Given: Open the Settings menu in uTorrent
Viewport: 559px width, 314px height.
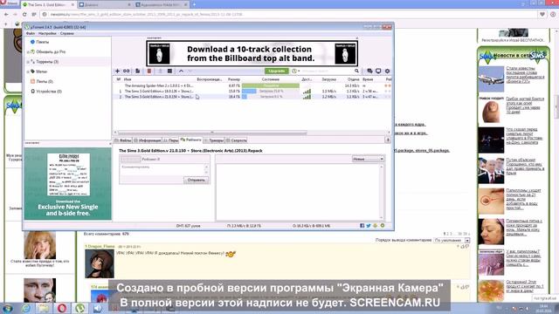Looking at the screenshot, I should tap(47, 33).
